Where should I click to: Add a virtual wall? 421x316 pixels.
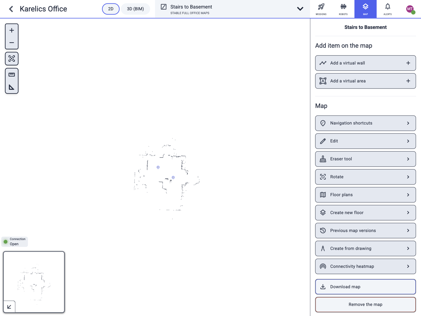click(x=366, y=63)
